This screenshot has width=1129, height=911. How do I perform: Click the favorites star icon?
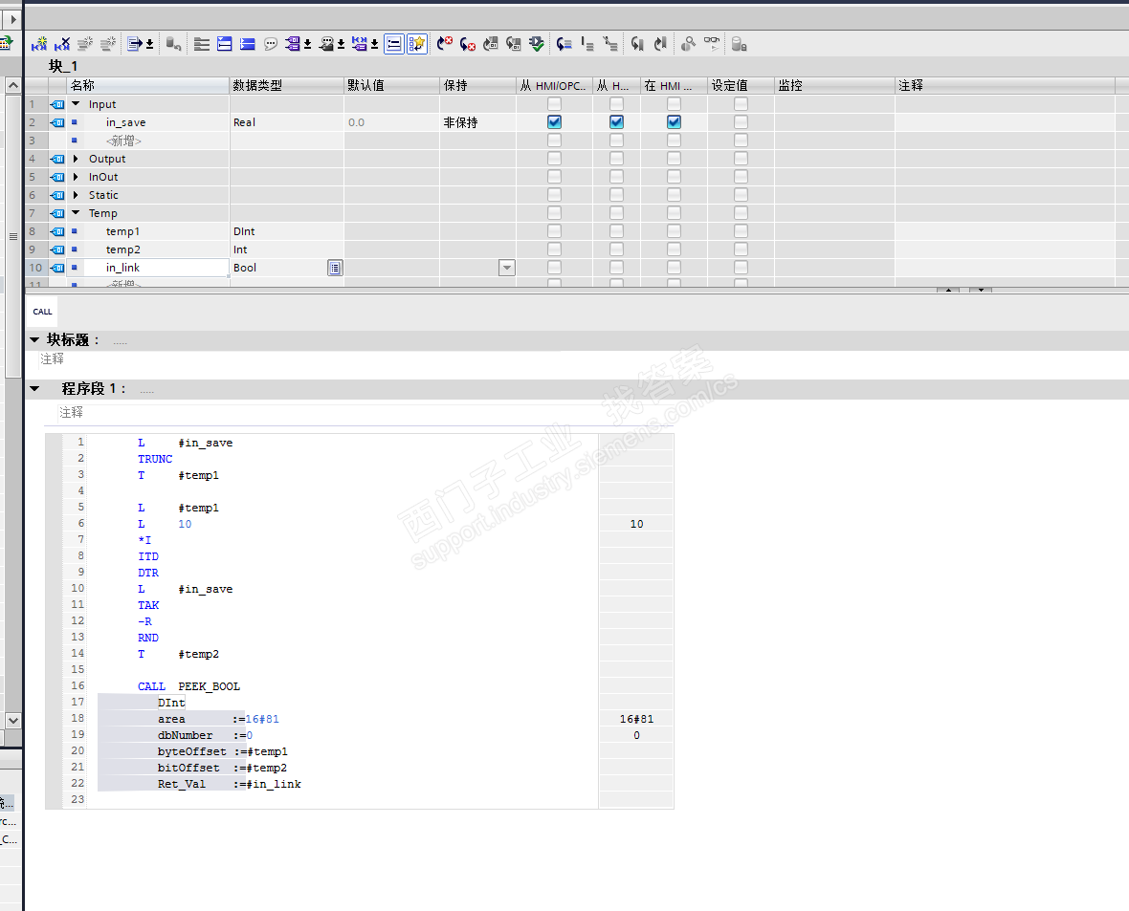417,45
